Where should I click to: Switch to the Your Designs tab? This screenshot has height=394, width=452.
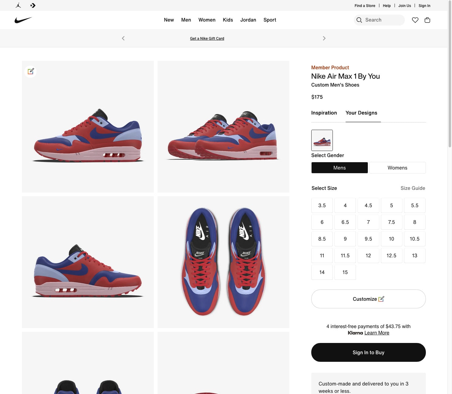click(361, 113)
